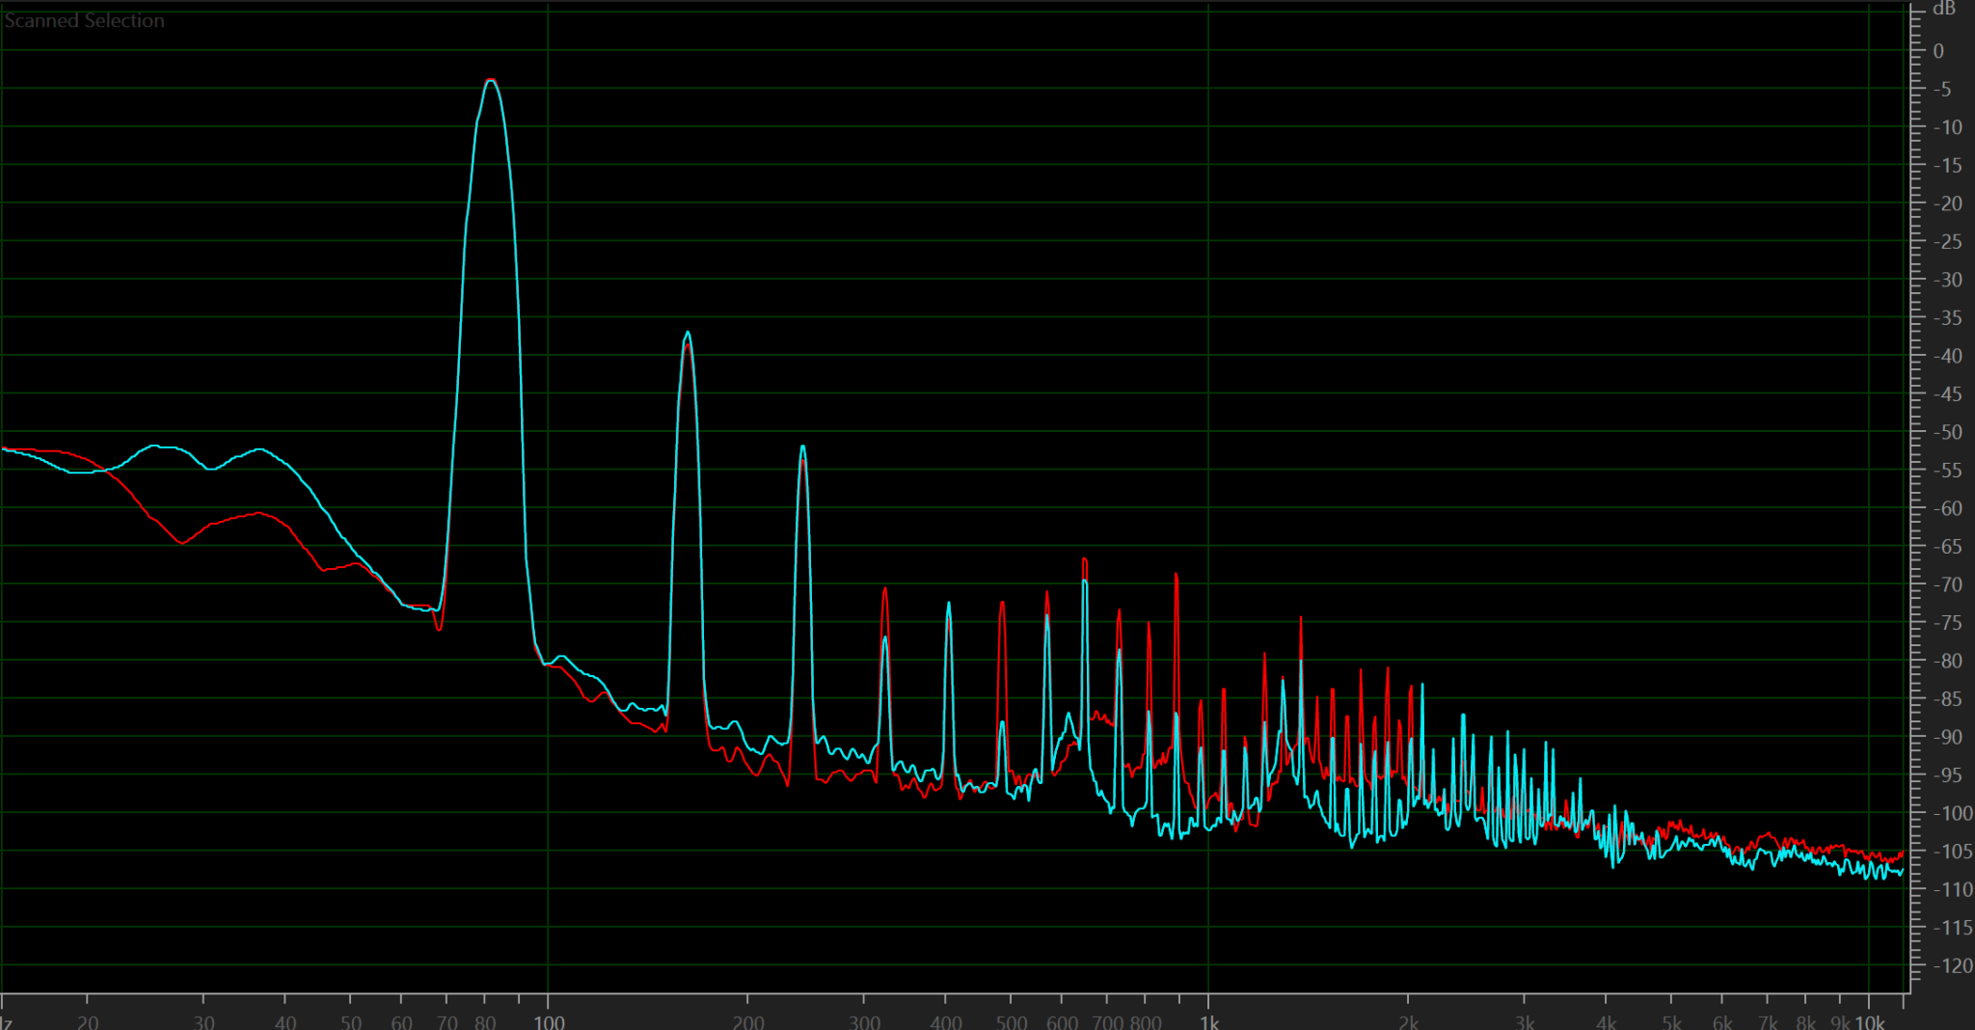Click the 5k frequency axis label
Image resolution: width=1975 pixels, height=1030 pixels.
pos(1671,1022)
